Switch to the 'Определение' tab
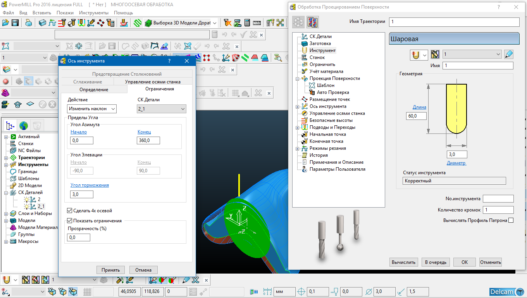This screenshot has width=527, height=298. coord(94,90)
